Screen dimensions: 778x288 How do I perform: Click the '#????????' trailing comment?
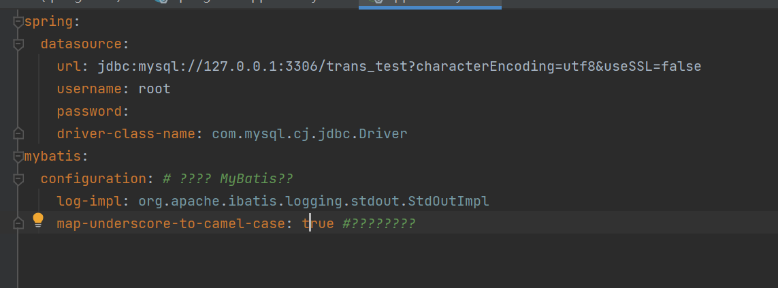click(x=378, y=223)
